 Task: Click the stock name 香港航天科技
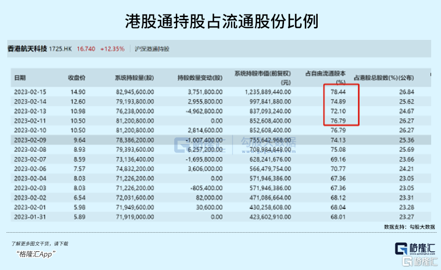[x=27, y=49]
